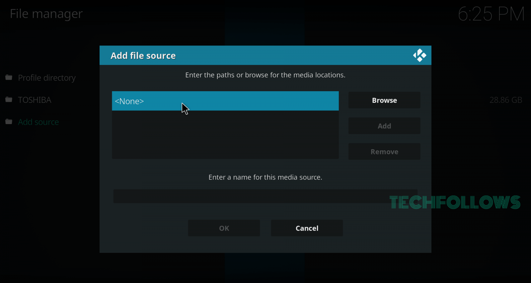Click the TOSHIBA drive folder icon

tap(9, 100)
